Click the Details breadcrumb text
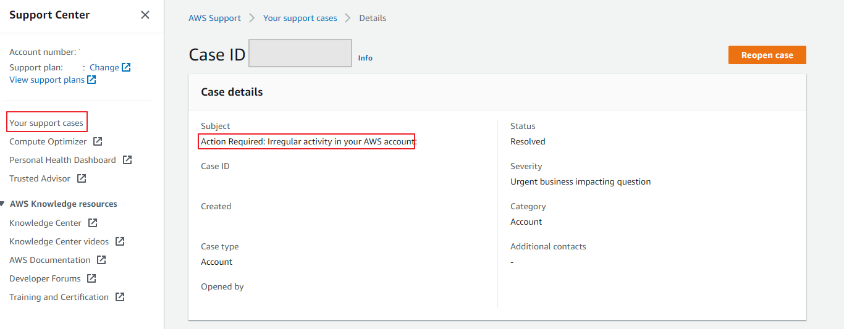The height and width of the screenshot is (329, 844). pyautogui.click(x=373, y=18)
